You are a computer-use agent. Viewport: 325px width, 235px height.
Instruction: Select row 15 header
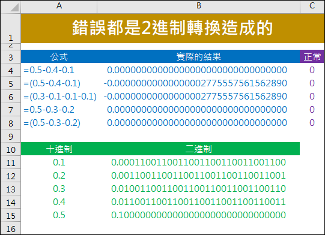(10, 215)
